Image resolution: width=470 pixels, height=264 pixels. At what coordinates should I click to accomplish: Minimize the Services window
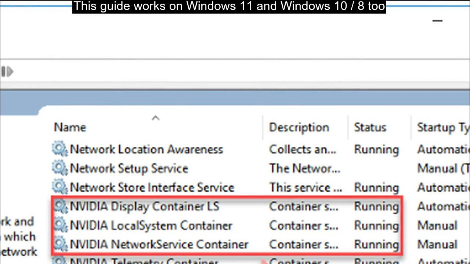[437, 21]
